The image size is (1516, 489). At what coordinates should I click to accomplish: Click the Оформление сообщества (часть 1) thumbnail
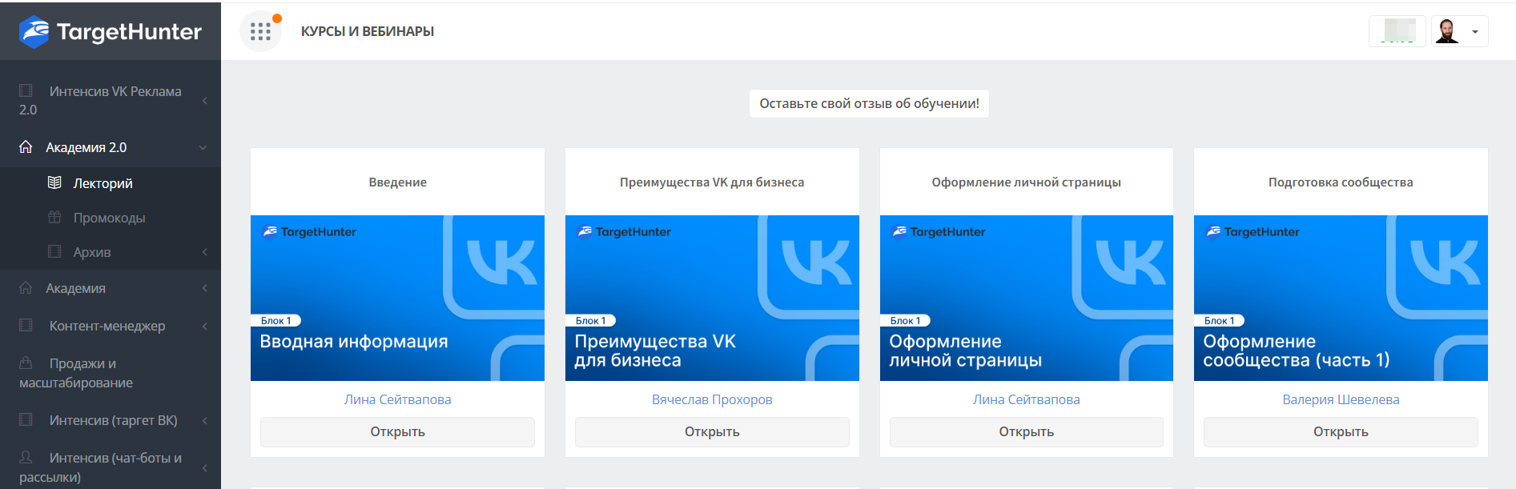1341,298
